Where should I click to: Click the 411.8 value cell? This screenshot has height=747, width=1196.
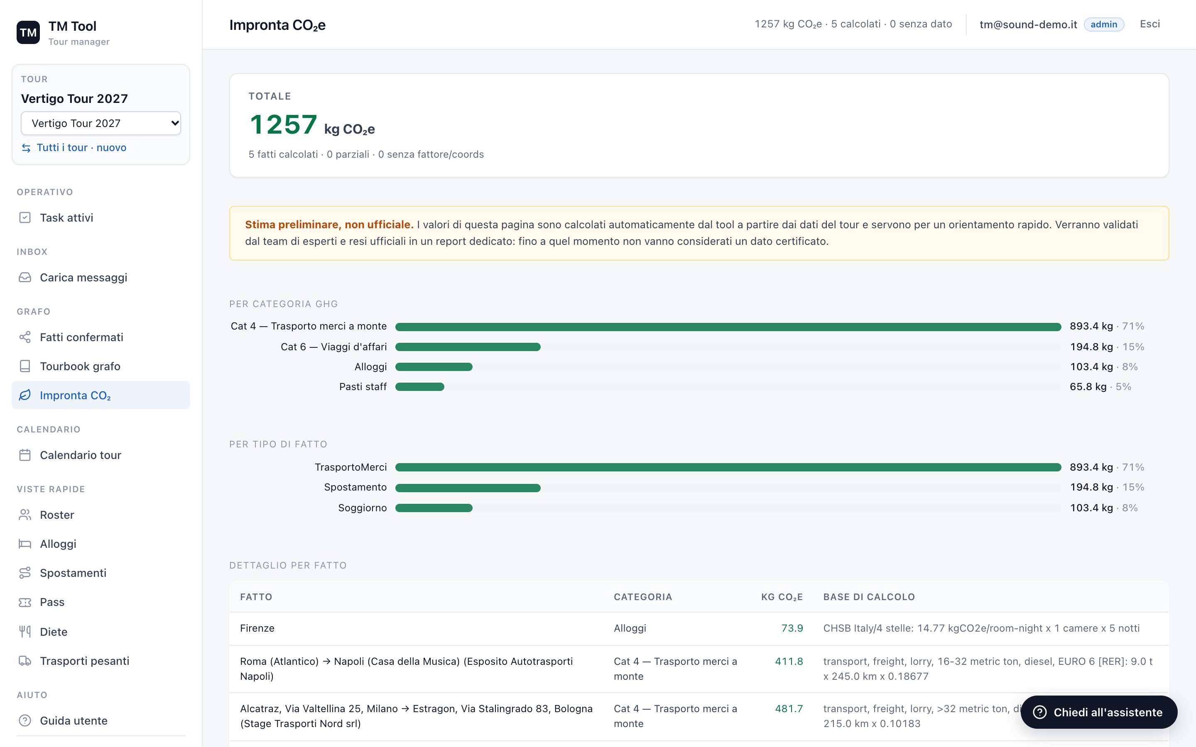point(789,662)
